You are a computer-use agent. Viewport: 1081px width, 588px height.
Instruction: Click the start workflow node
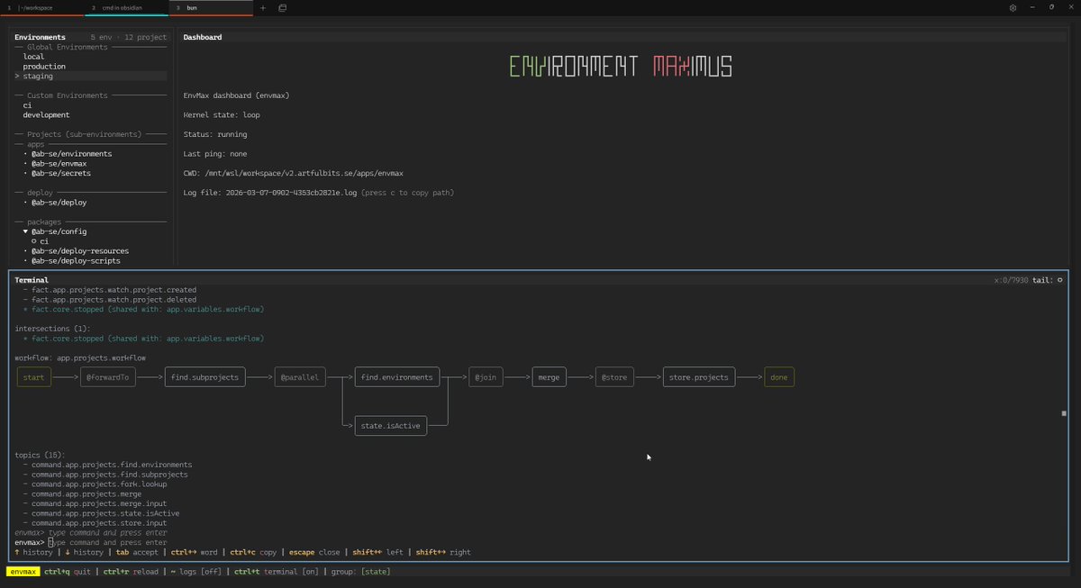(x=34, y=377)
